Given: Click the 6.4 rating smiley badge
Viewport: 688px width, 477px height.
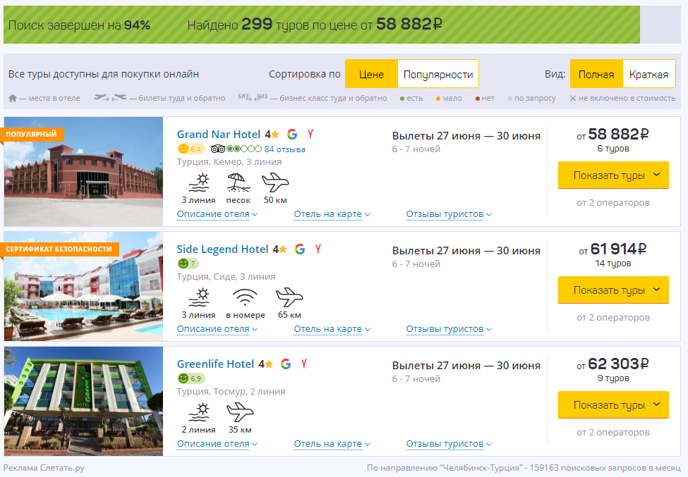Looking at the screenshot, I should pos(191,149).
